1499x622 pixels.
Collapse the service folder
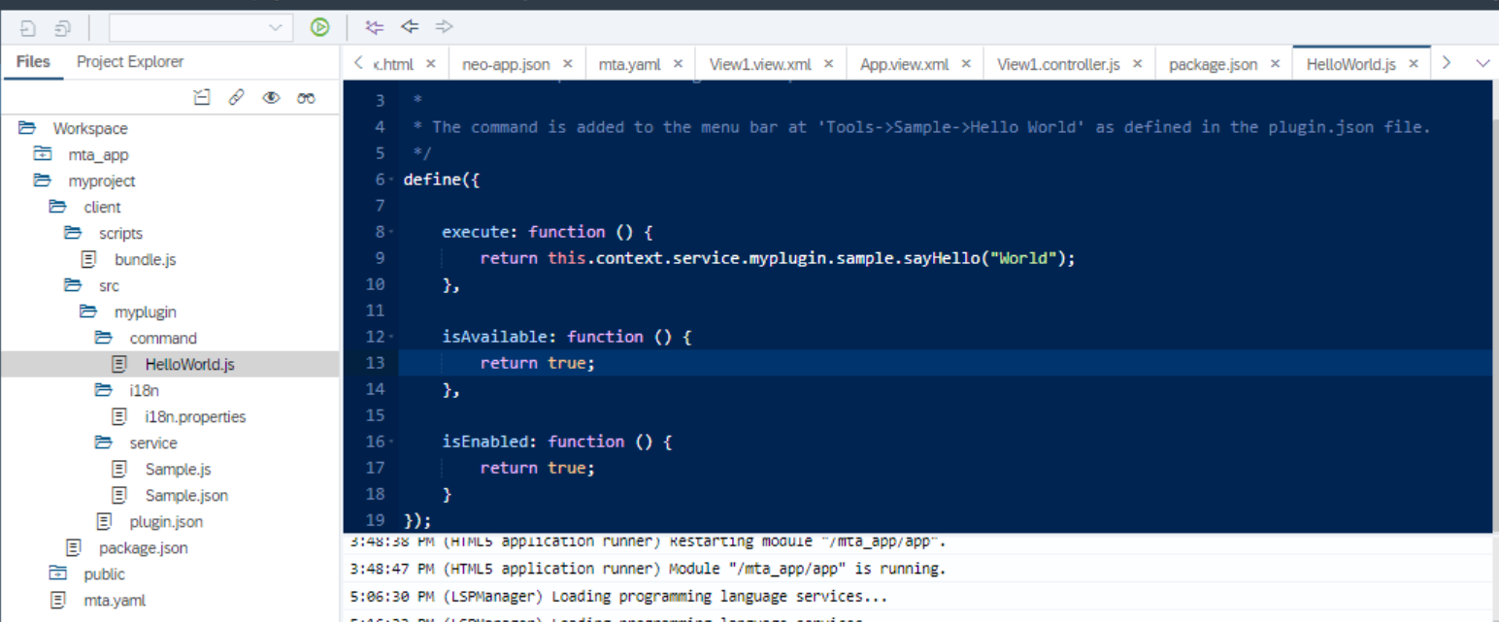(x=105, y=442)
